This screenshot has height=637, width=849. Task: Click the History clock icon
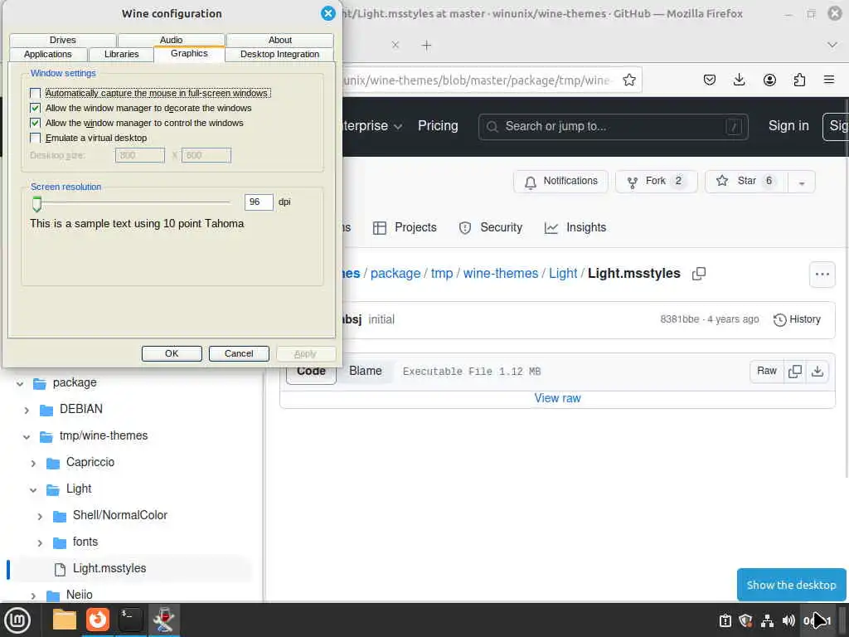click(779, 319)
